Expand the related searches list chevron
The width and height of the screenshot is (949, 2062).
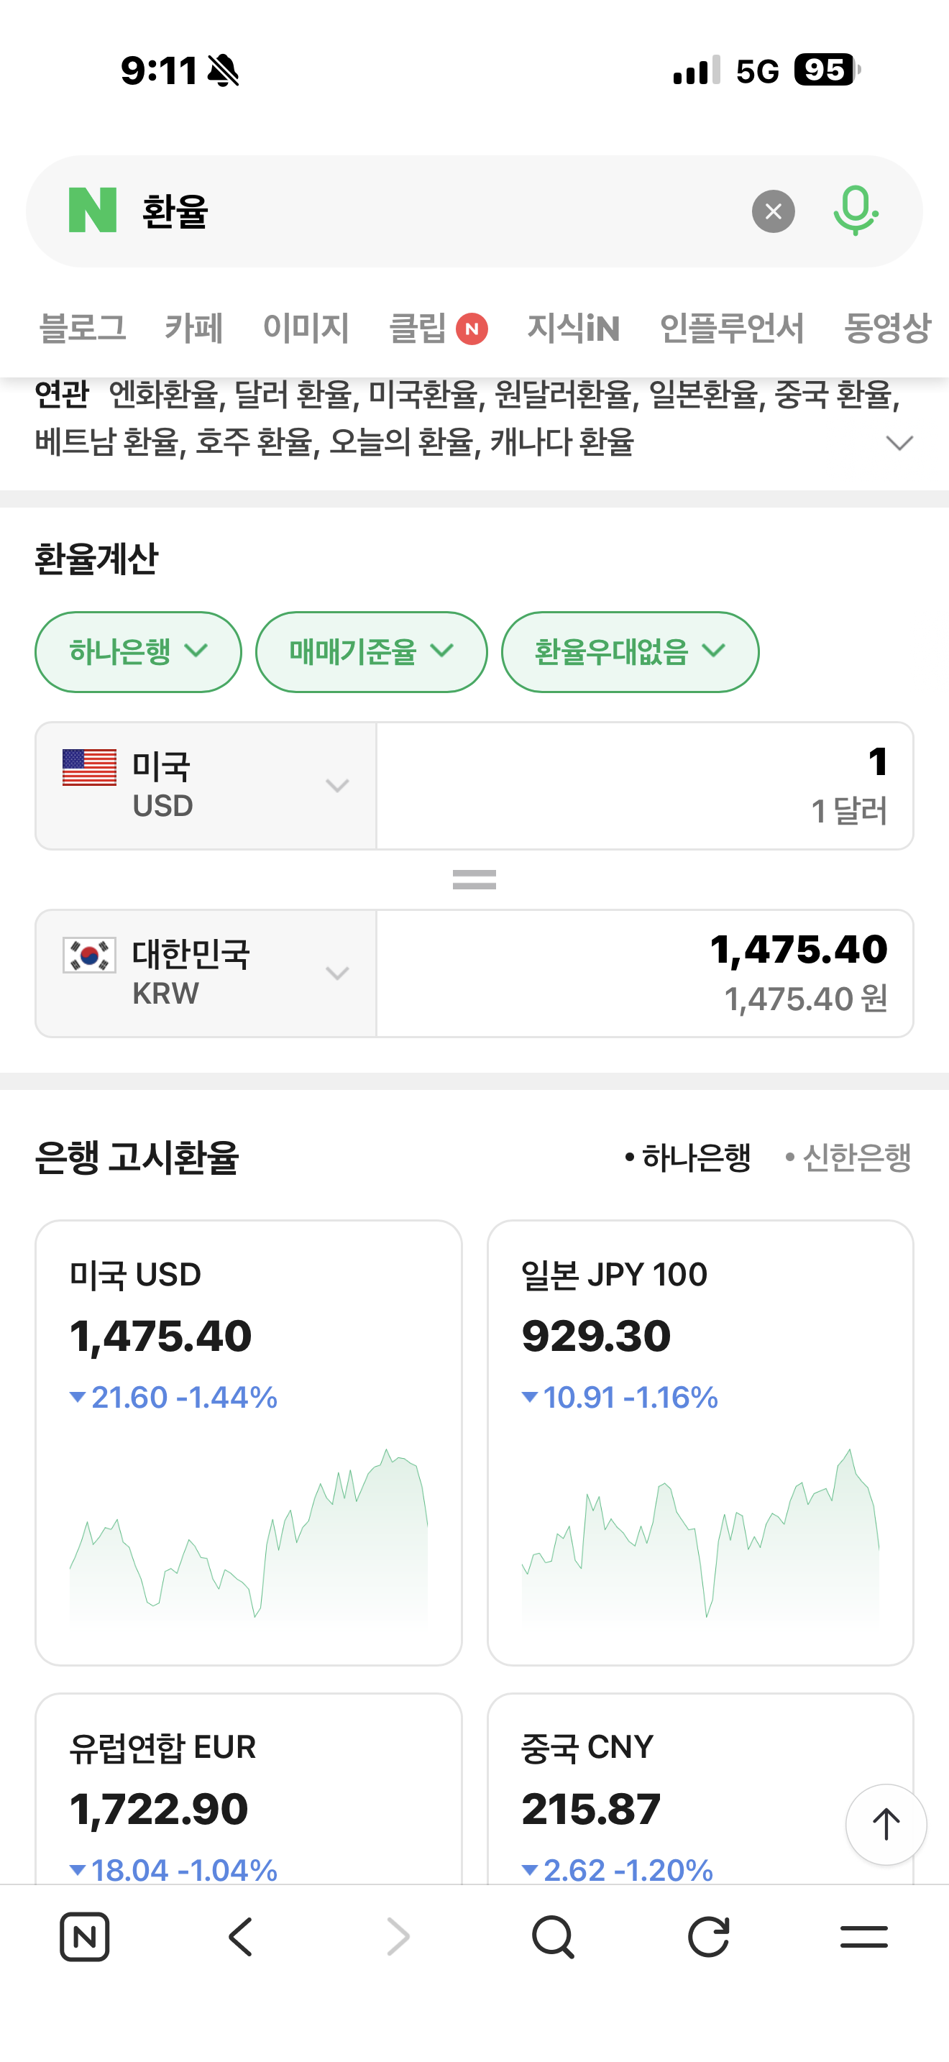[x=900, y=443]
